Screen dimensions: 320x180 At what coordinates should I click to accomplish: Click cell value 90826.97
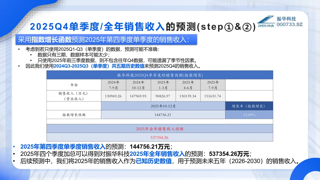click(163, 96)
